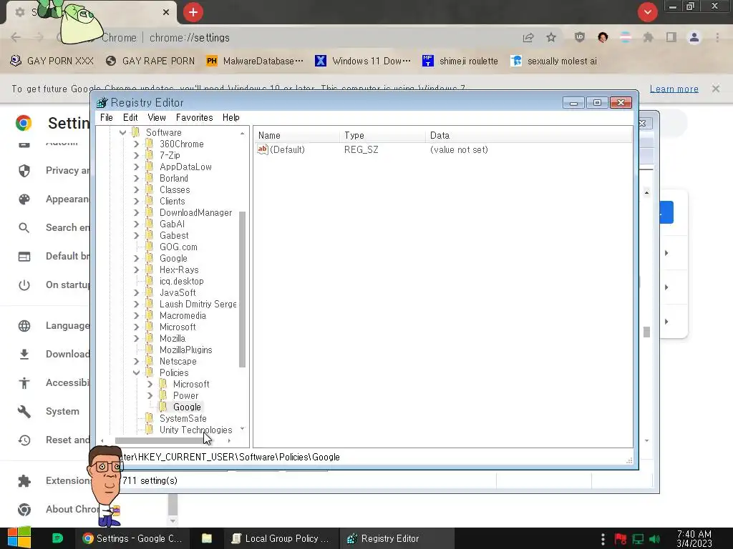Click the Name column header

pyautogui.click(x=297, y=135)
